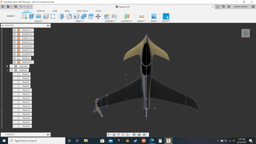Click the ViewCube TOP face
Screen dimensions: 256x144
point(245,33)
